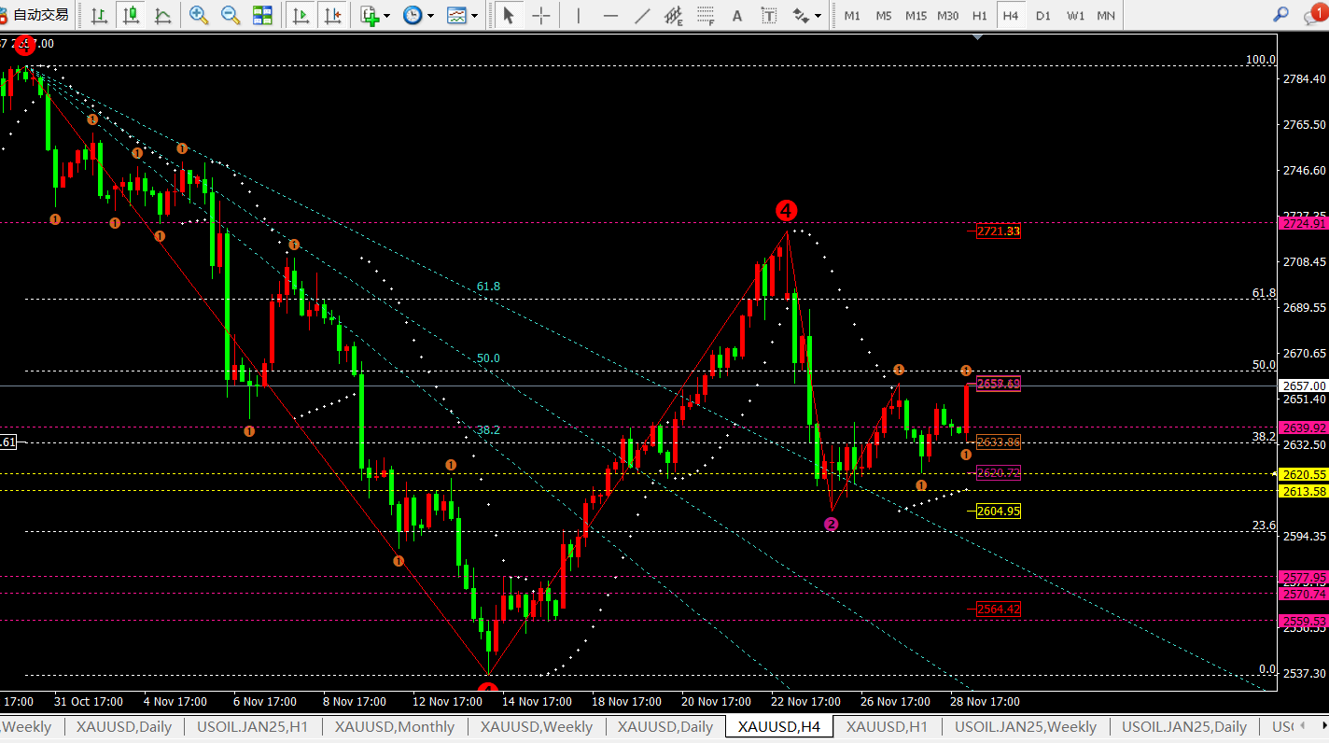This screenshot has height=743, width=1329.
Task: Select the 2604.95 yellow price label
Action: coord(998,511)
